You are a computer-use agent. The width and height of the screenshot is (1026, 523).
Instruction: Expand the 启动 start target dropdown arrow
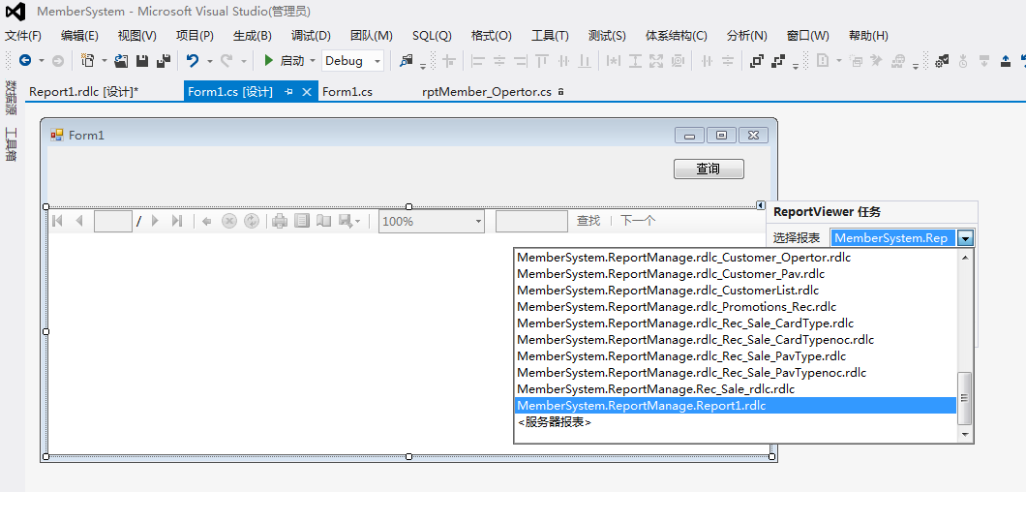point(313,61)
